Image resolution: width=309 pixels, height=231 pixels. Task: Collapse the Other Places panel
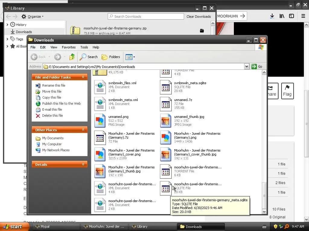(83, 130)
